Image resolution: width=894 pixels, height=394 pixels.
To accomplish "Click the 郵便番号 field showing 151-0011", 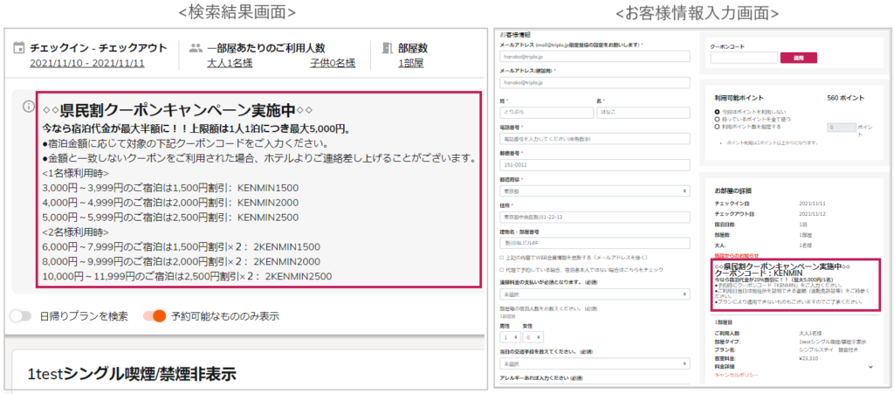I will (x=595, y=165).
